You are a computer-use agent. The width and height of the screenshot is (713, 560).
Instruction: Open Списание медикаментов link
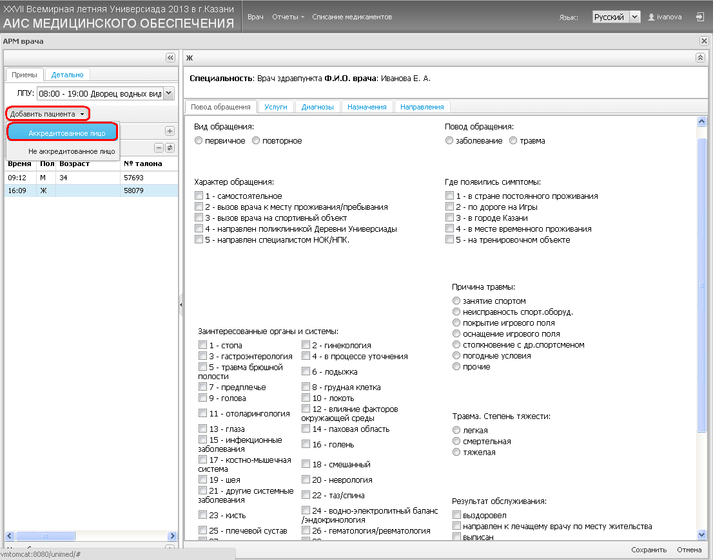pos(352,17)
